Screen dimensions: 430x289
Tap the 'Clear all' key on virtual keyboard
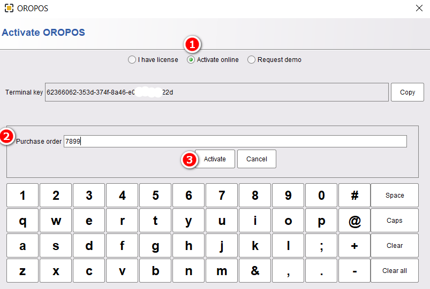tap(395, 271)
